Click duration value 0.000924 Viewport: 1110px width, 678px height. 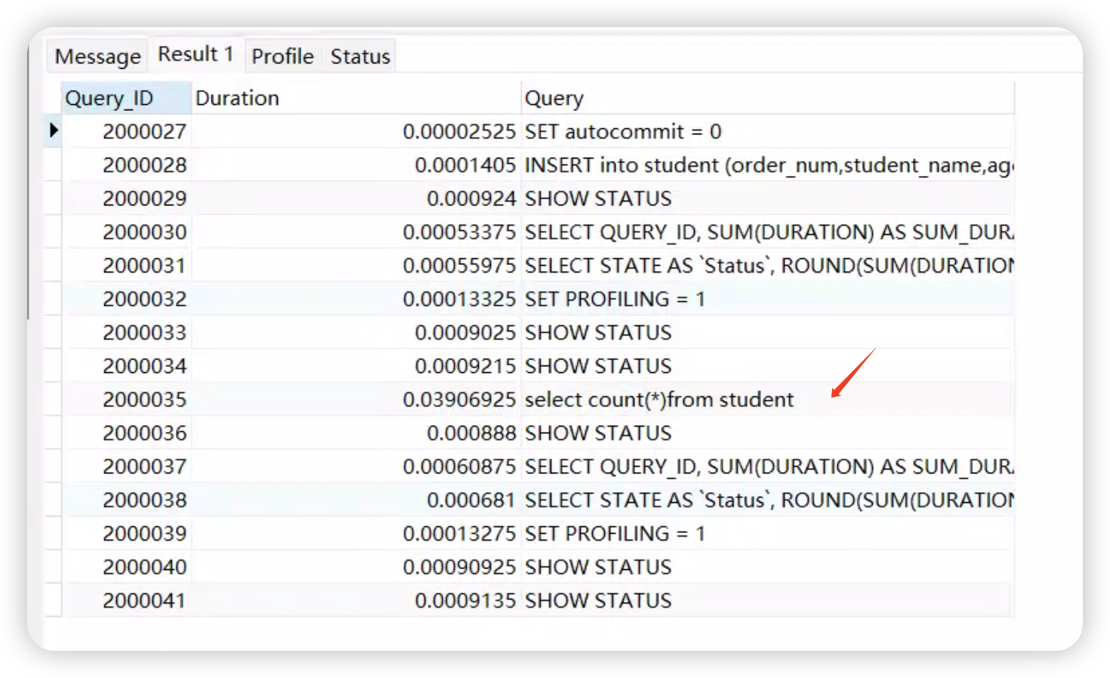click(x=470, y=199)
